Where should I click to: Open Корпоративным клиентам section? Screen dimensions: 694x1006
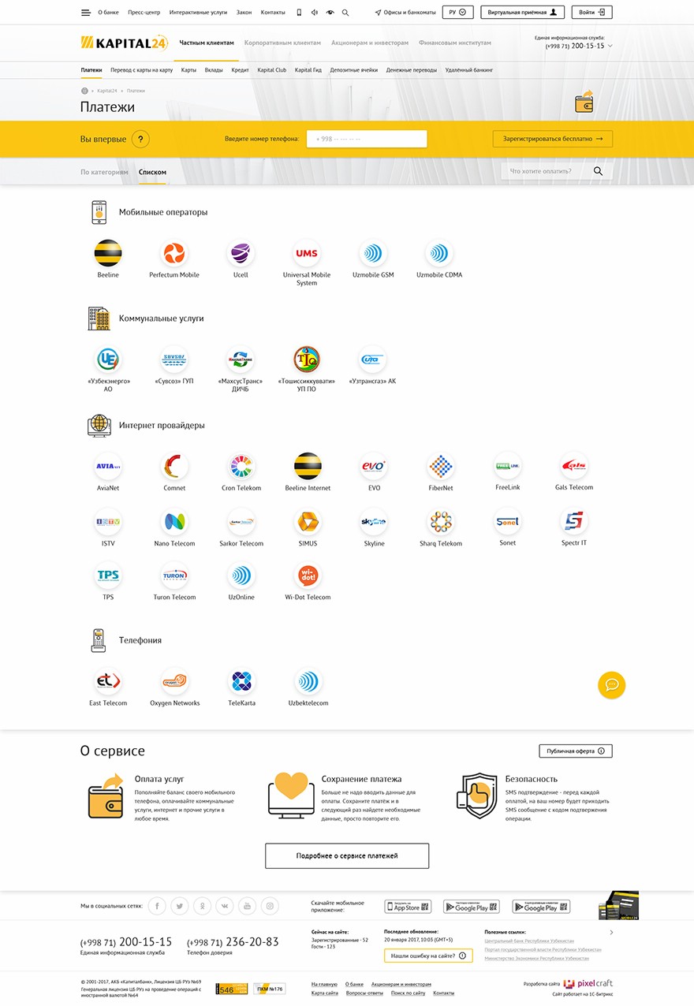coord(282,43)
